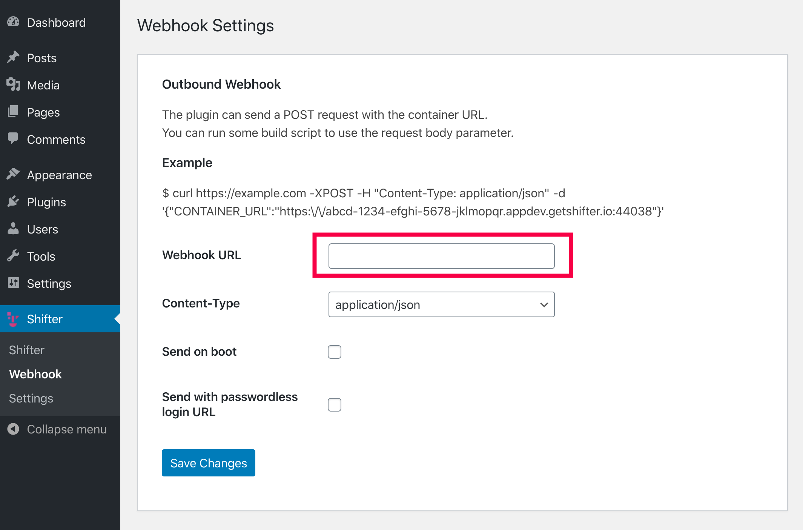The width and height of the screenshot is (803, 530).
Task: Click the Plugins plug icon
Action: [x=13, y=201]
